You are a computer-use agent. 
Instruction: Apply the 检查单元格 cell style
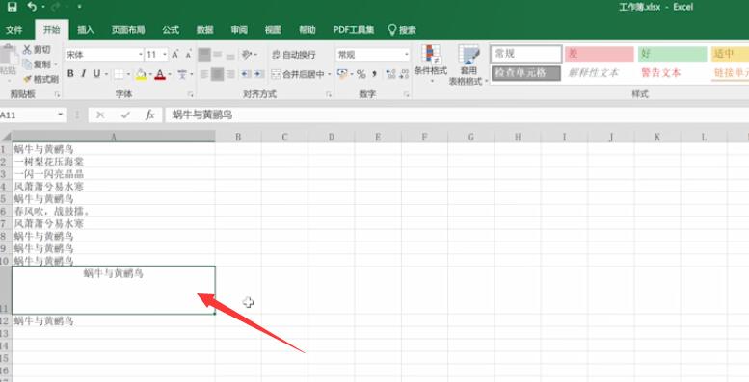526,73
